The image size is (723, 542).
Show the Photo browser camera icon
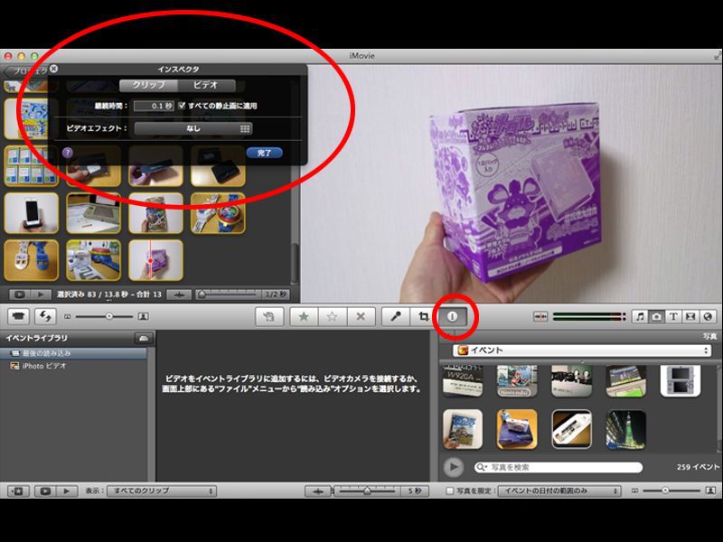(x=657, y=317)
